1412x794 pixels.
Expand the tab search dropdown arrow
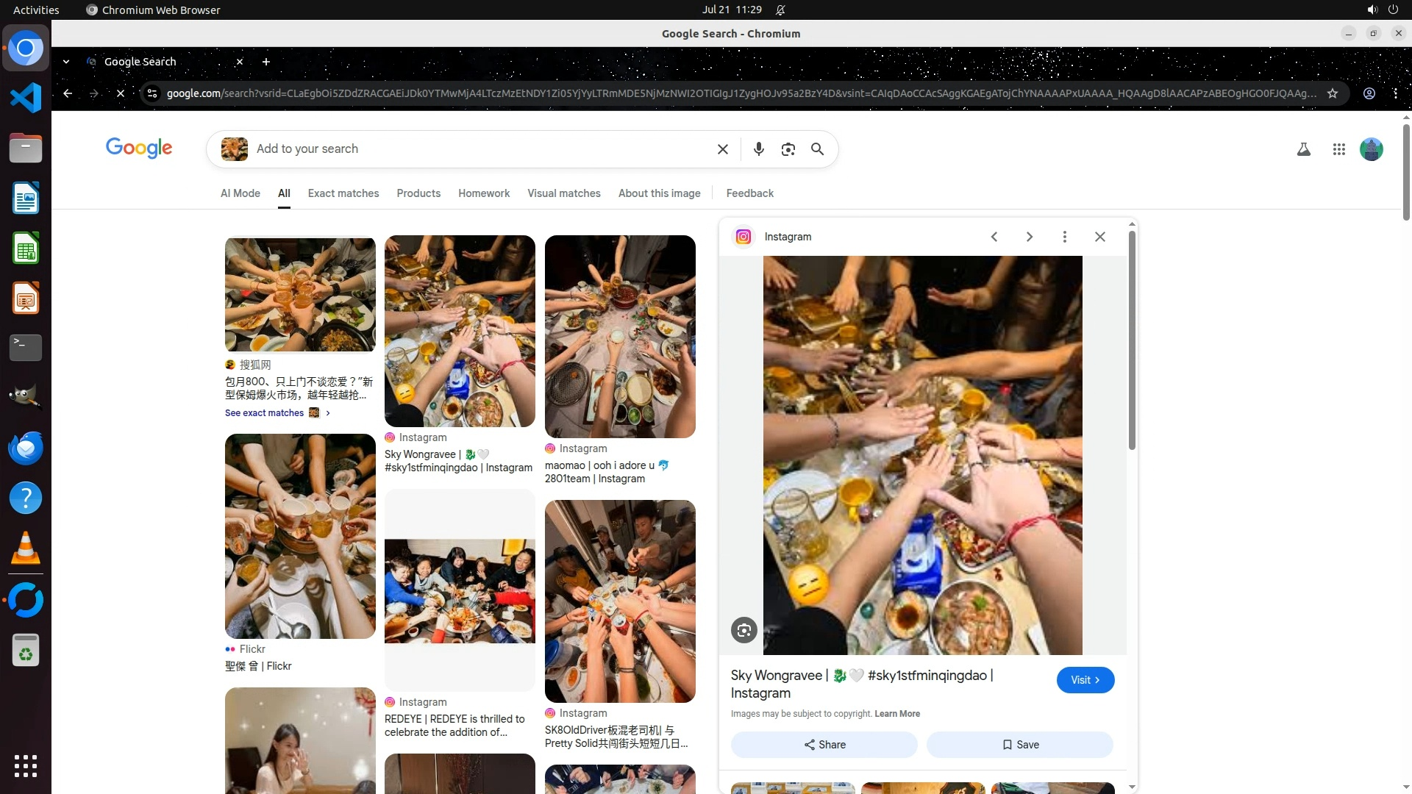click(66, 62)
